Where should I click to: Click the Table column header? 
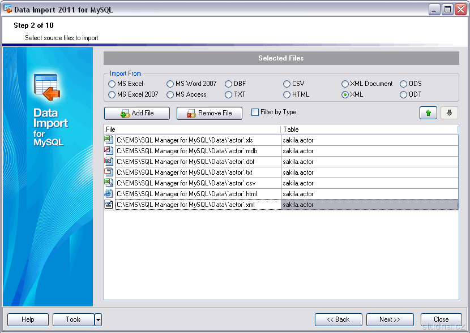coord(369,129)
